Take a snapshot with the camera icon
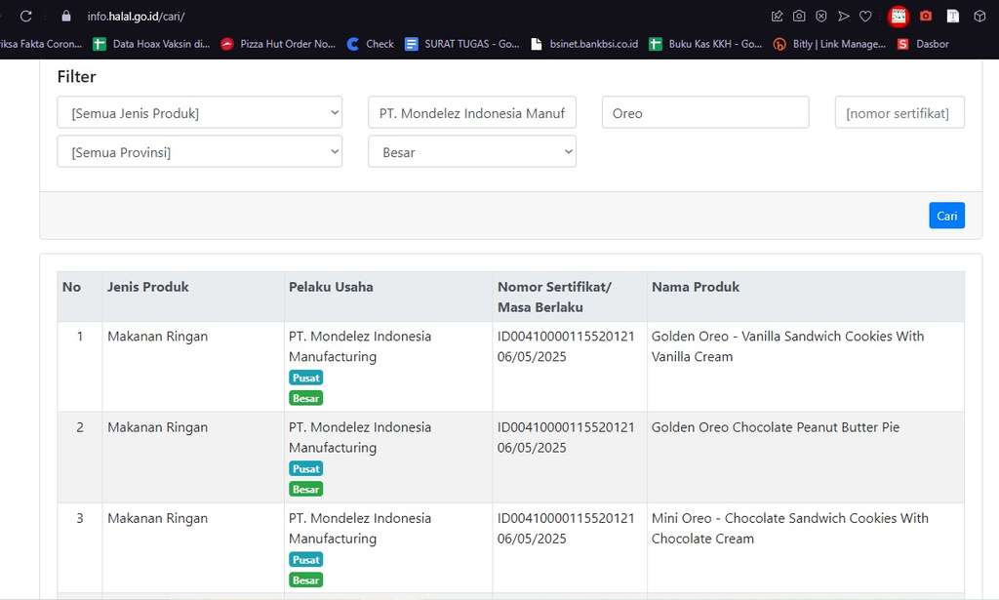This screenshot has width=999, height=600. (x=799, y=17)
